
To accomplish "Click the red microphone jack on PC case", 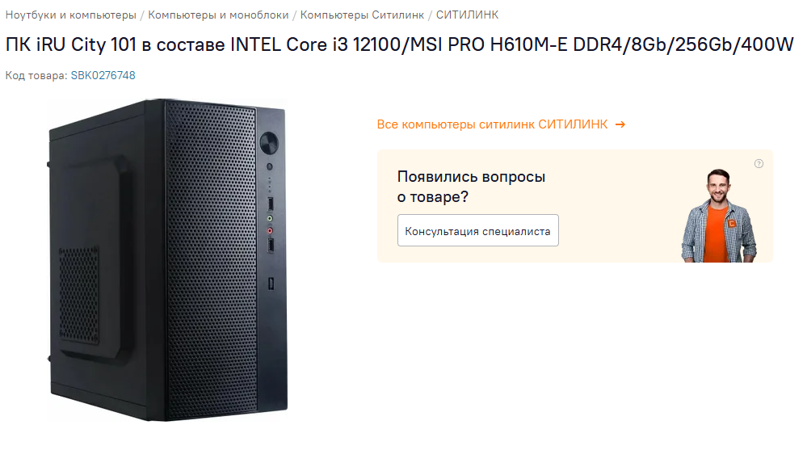I will coord(271,230).
